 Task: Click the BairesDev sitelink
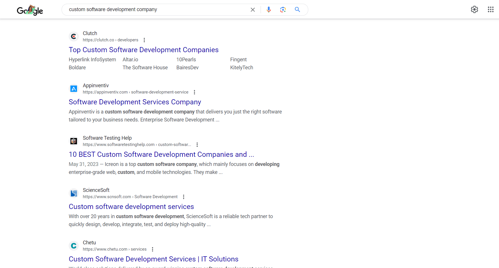pos(187,68)
